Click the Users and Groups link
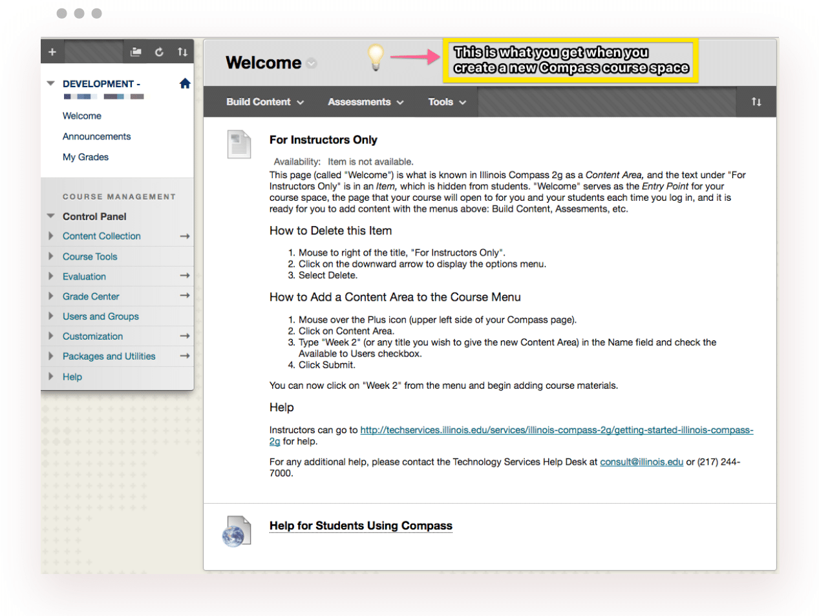 click(101, 316)
